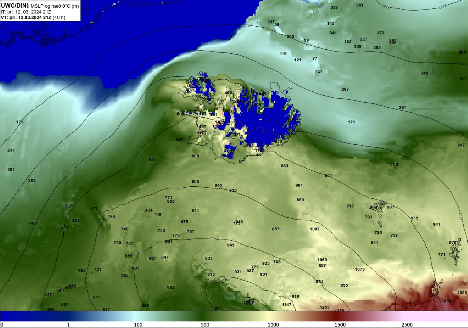Click the 1855 height value
Image resolution: width=468 pixels, height=328 pixels.
coord(446,301)
